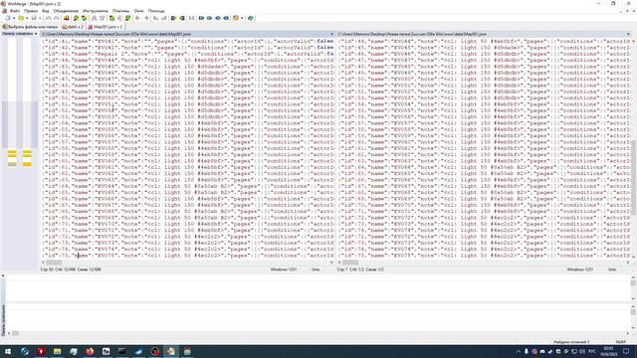Click the EV060 line in the left pane
The height and width of the screenshot is (358, 637).
pos(187,161)
